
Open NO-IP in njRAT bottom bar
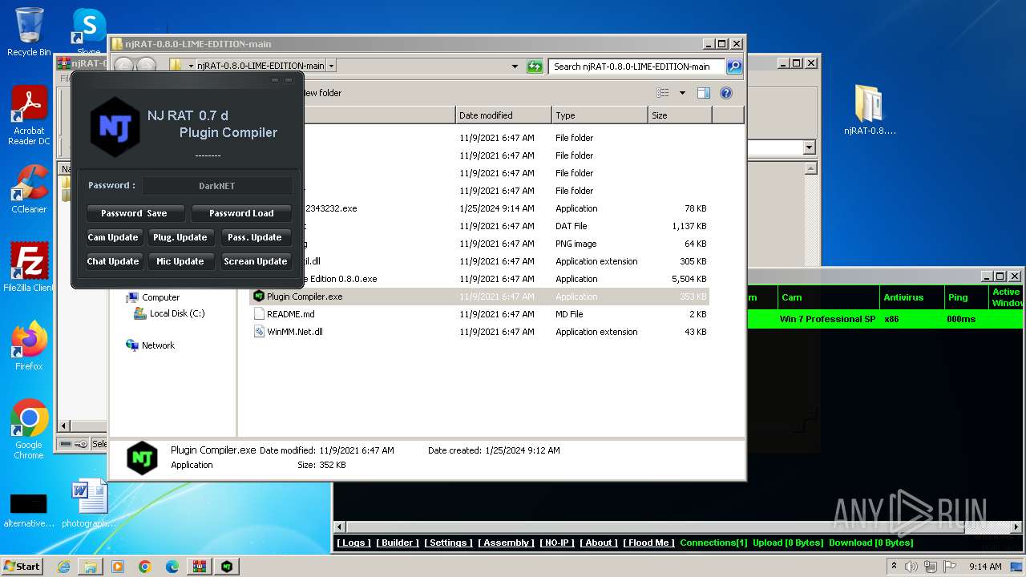click(557, 543)
